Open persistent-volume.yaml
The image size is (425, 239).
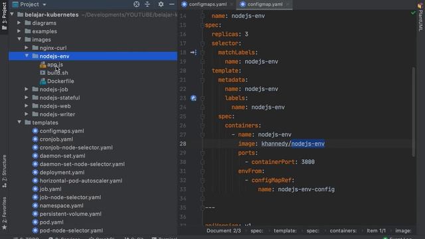tap(70, 214)
